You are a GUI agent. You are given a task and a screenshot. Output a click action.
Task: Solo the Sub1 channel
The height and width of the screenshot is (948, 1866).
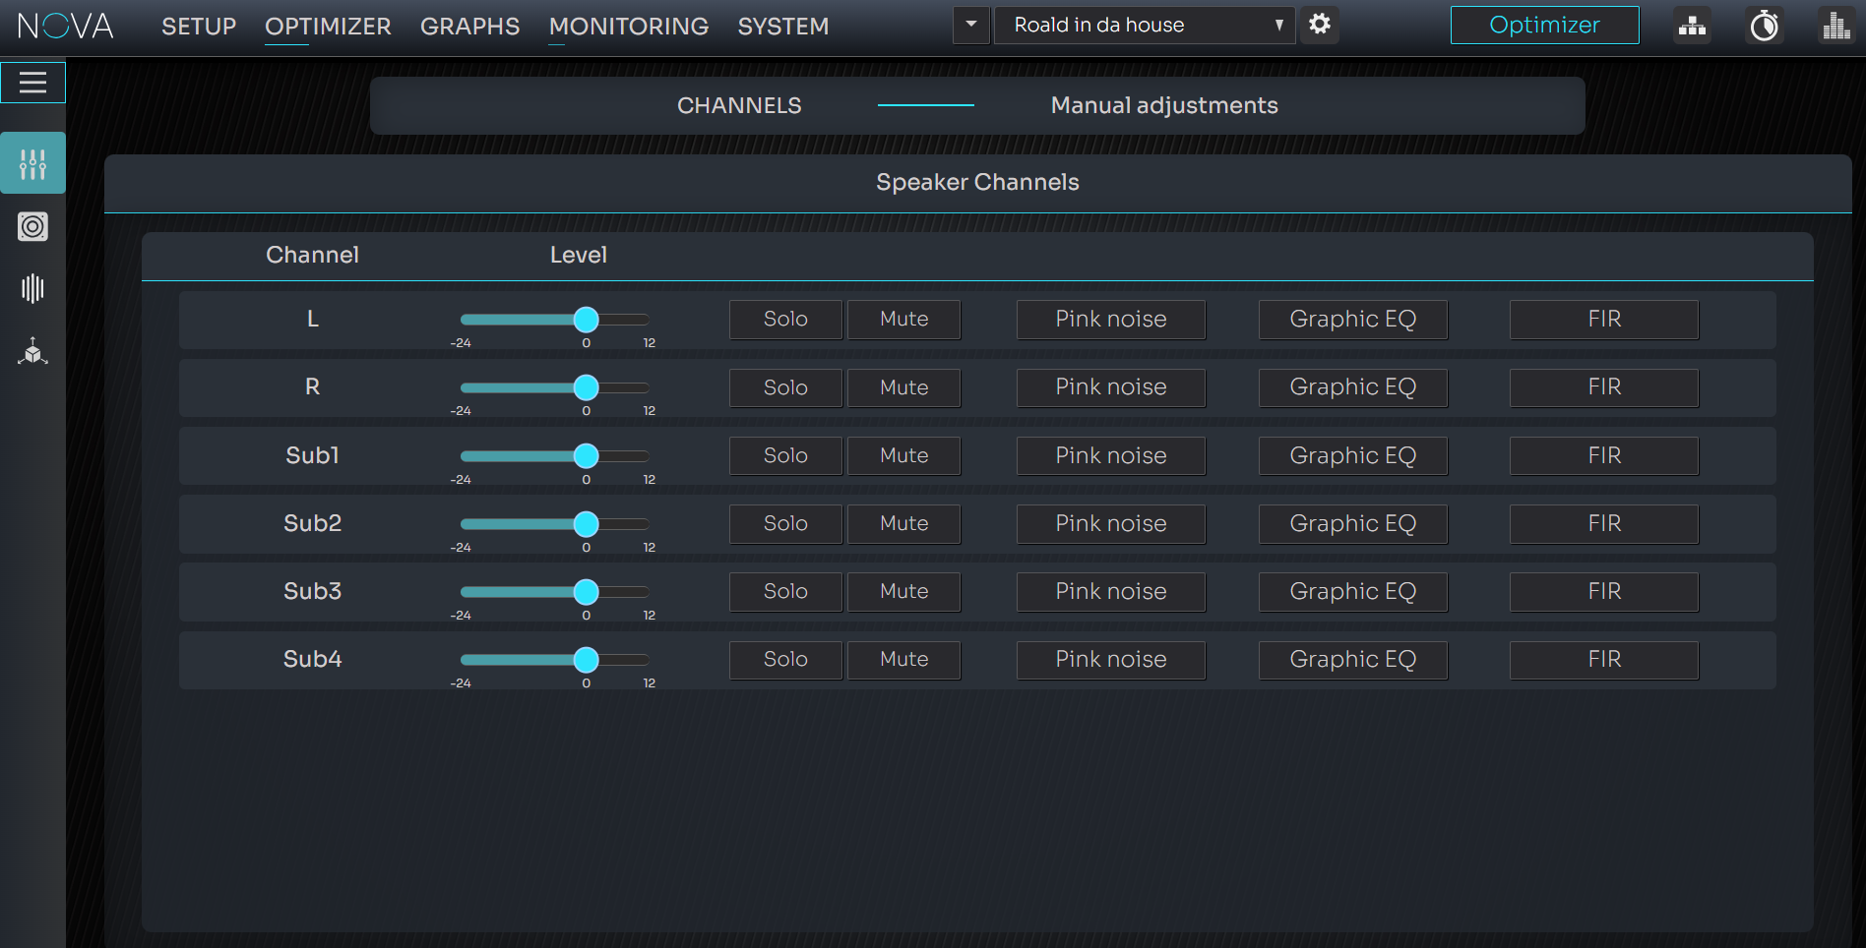785,456
